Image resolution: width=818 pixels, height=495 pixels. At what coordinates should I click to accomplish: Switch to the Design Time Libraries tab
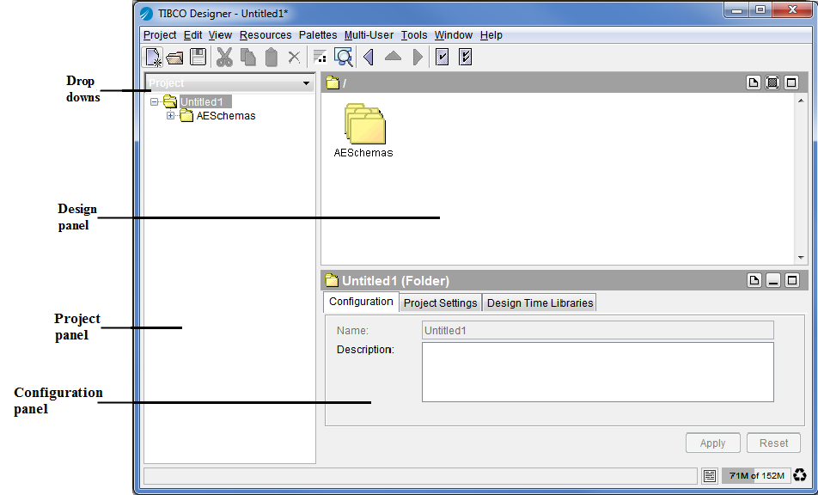(x=540, y=303)
